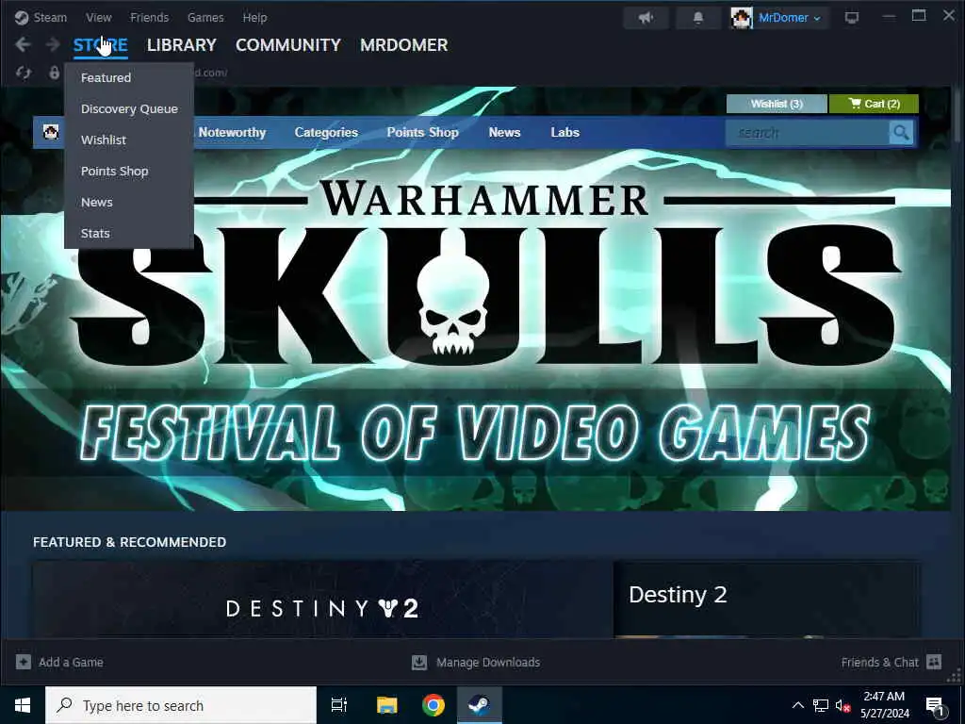Open Points Shop in store nav bar

(423, 132)
